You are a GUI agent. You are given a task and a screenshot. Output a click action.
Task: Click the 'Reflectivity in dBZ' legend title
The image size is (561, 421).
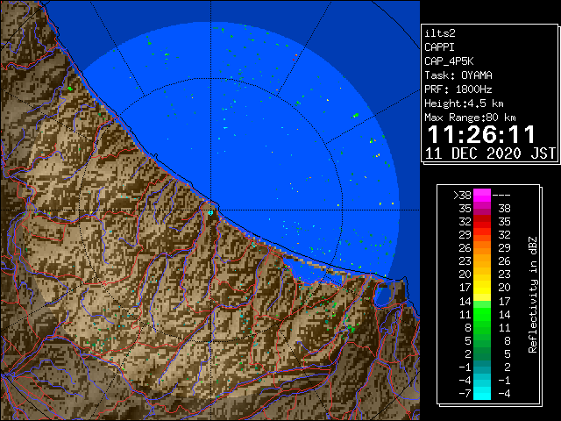[533, 295]
